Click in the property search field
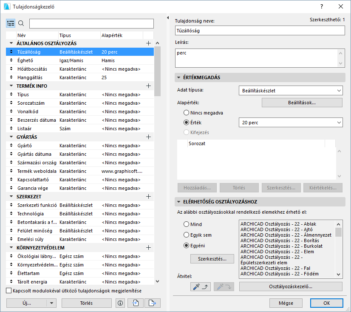The image size is (351, 312). coord(91,23)
